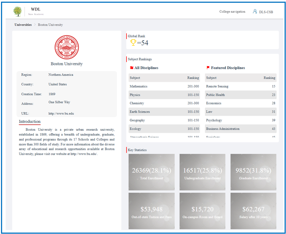Click the WDL site title
This screenshot has height=234, width=286.
coord(36,9)
